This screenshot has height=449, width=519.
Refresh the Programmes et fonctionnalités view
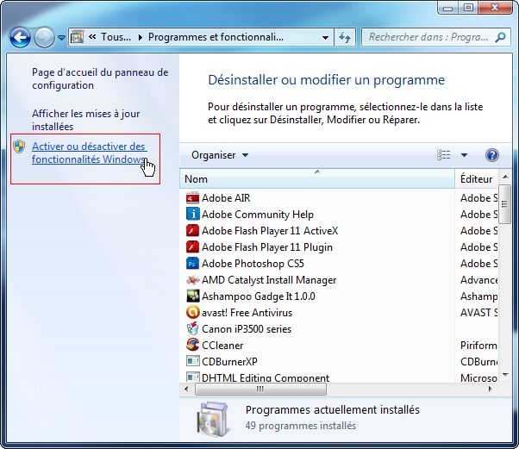345,37
